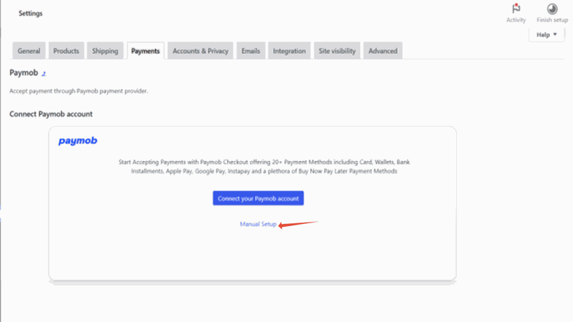Click the Manual Setup link
This screenshot has height=322, width=573.
(258, 225)
